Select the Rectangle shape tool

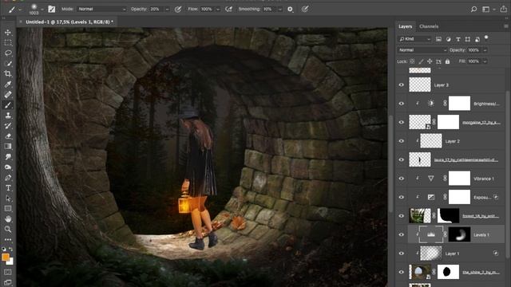[x=8, y=209]
